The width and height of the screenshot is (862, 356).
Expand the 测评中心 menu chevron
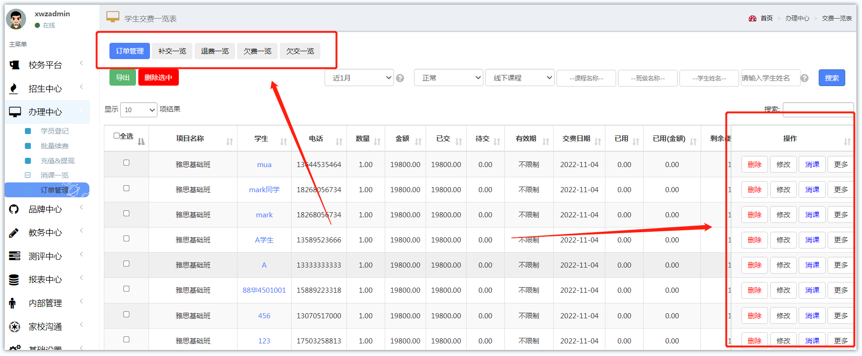tap(81, 254)
